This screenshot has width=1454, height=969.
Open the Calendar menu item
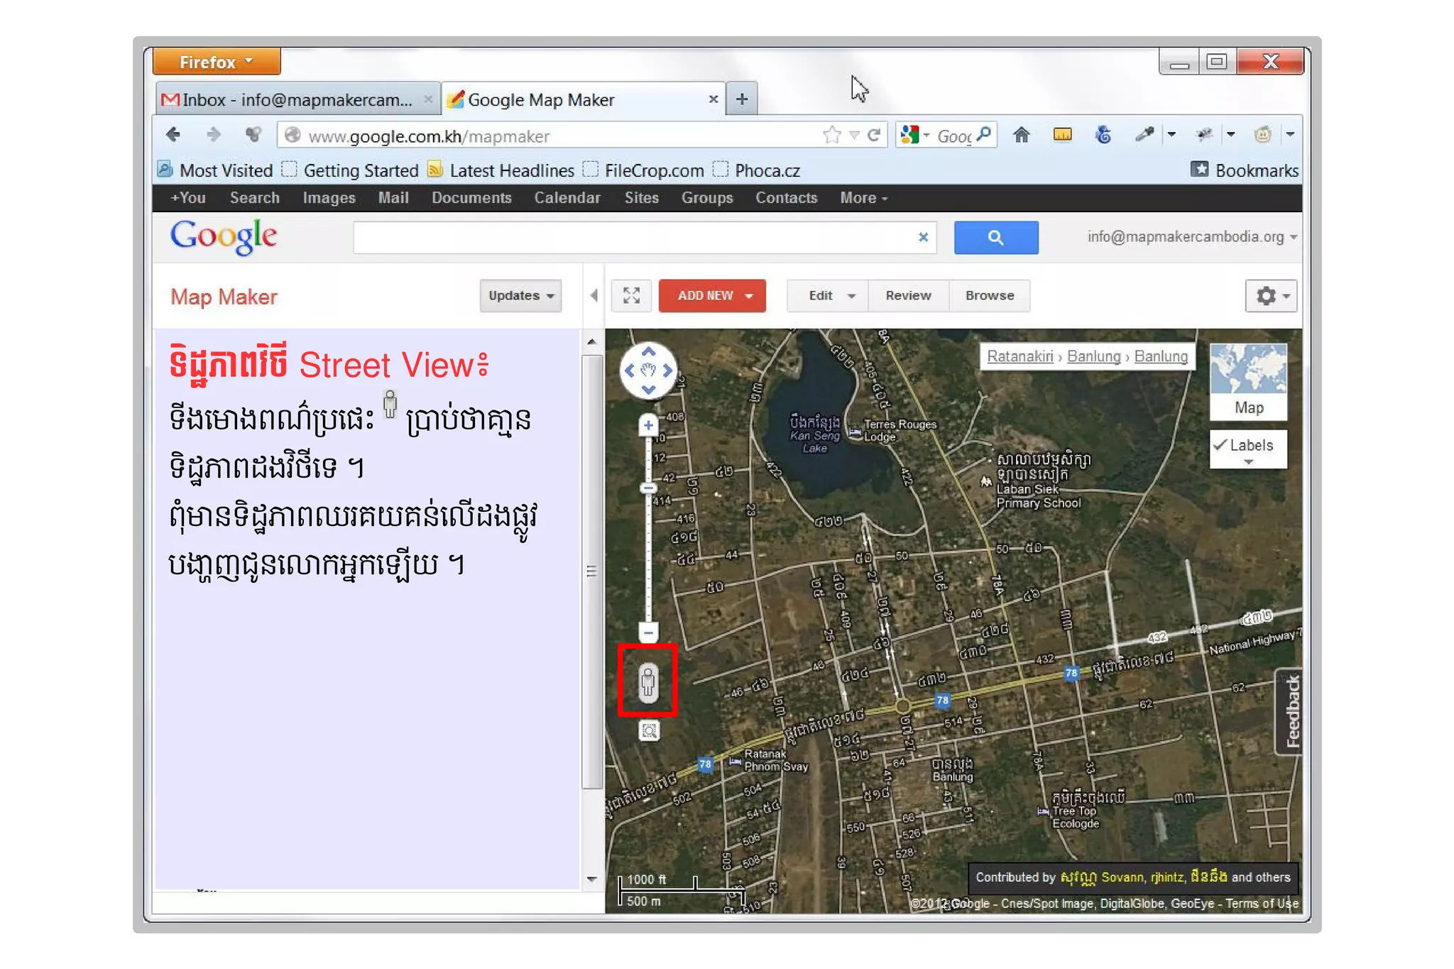tap(567, 198)
